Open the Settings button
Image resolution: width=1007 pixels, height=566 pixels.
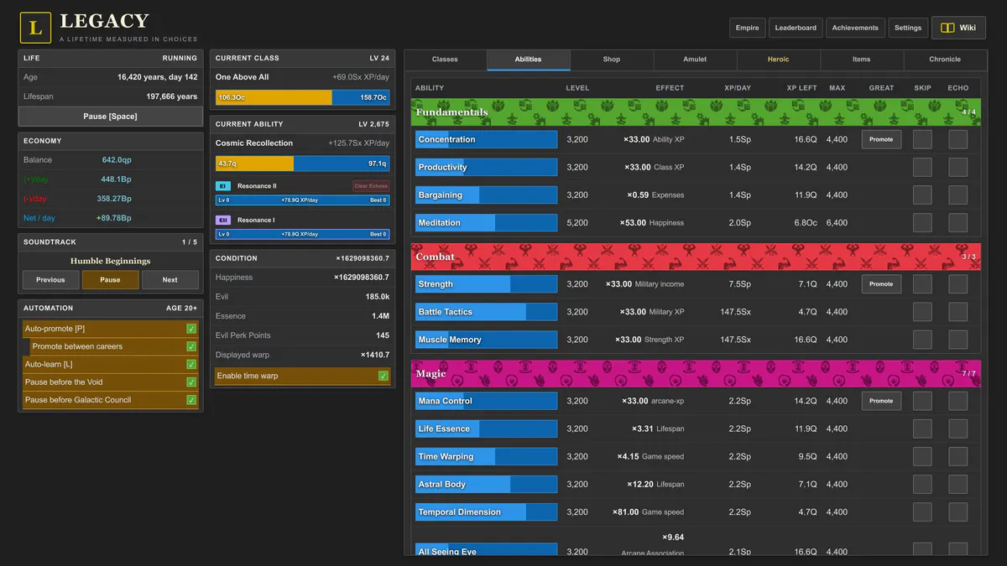coord(908,28)
